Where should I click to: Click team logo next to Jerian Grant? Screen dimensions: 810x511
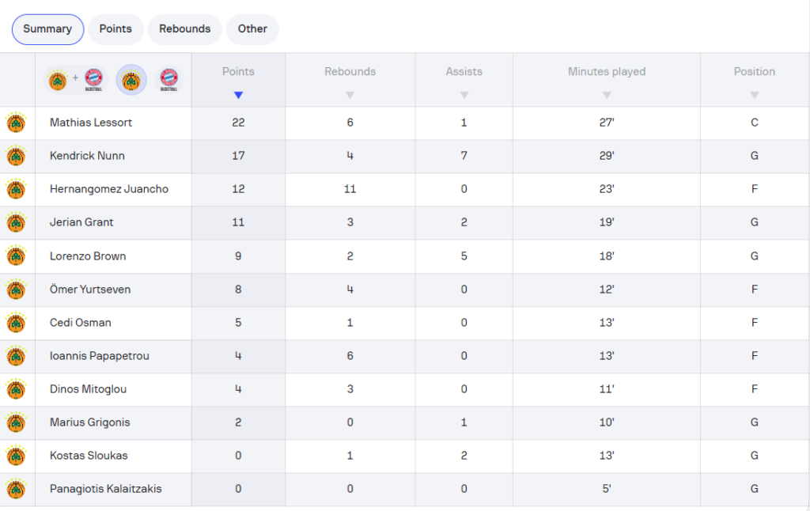pyautogui.click(x=16, y=223)
